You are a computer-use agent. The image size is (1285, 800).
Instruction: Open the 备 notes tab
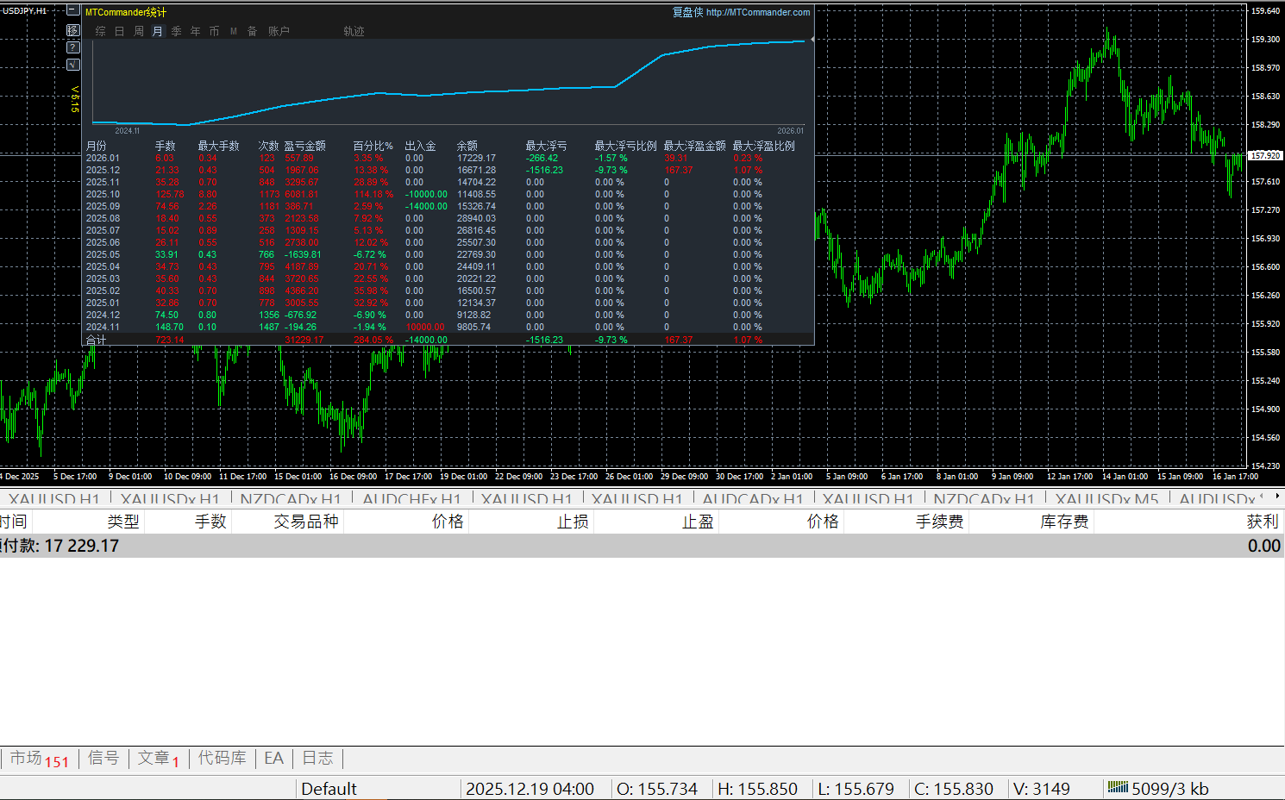click(253, 31)
